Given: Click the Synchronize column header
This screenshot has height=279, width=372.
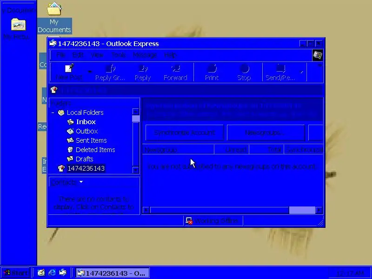Looking at the screenshot, I should pos(304,150).
